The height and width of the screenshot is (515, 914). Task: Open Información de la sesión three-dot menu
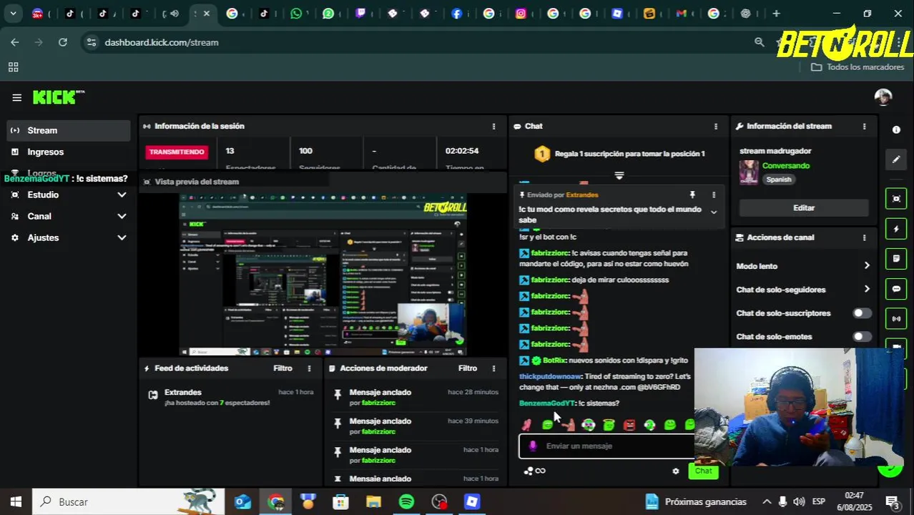pos(493,126)
